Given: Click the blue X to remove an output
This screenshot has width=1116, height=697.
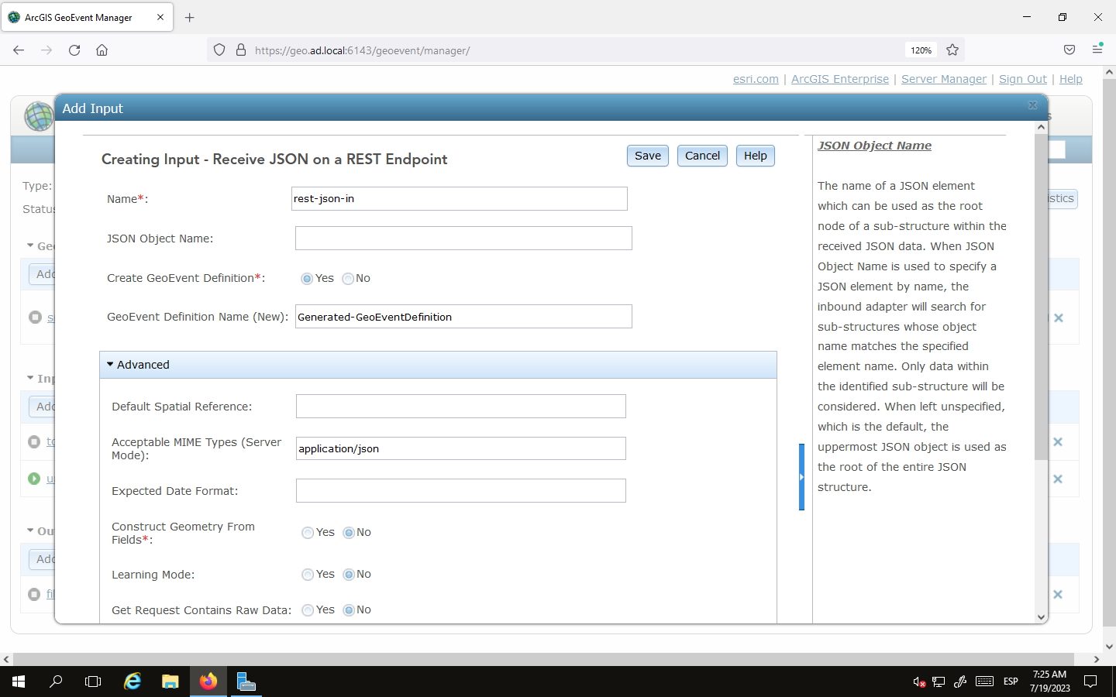Looking at the screenshot, I should pos(1058,595).
